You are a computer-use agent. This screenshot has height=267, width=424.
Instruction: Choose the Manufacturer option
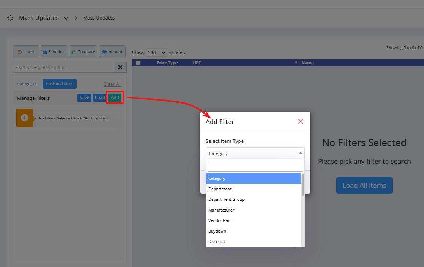pos(253,210)
